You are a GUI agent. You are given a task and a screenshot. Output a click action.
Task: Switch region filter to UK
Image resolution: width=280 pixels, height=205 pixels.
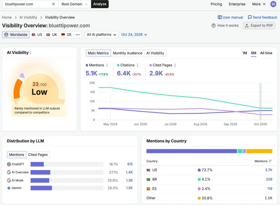(x=52, y=35)
